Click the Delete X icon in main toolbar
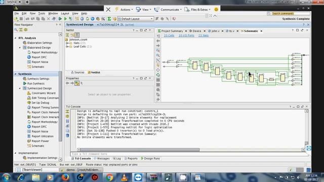 click(x=49, y=19)
